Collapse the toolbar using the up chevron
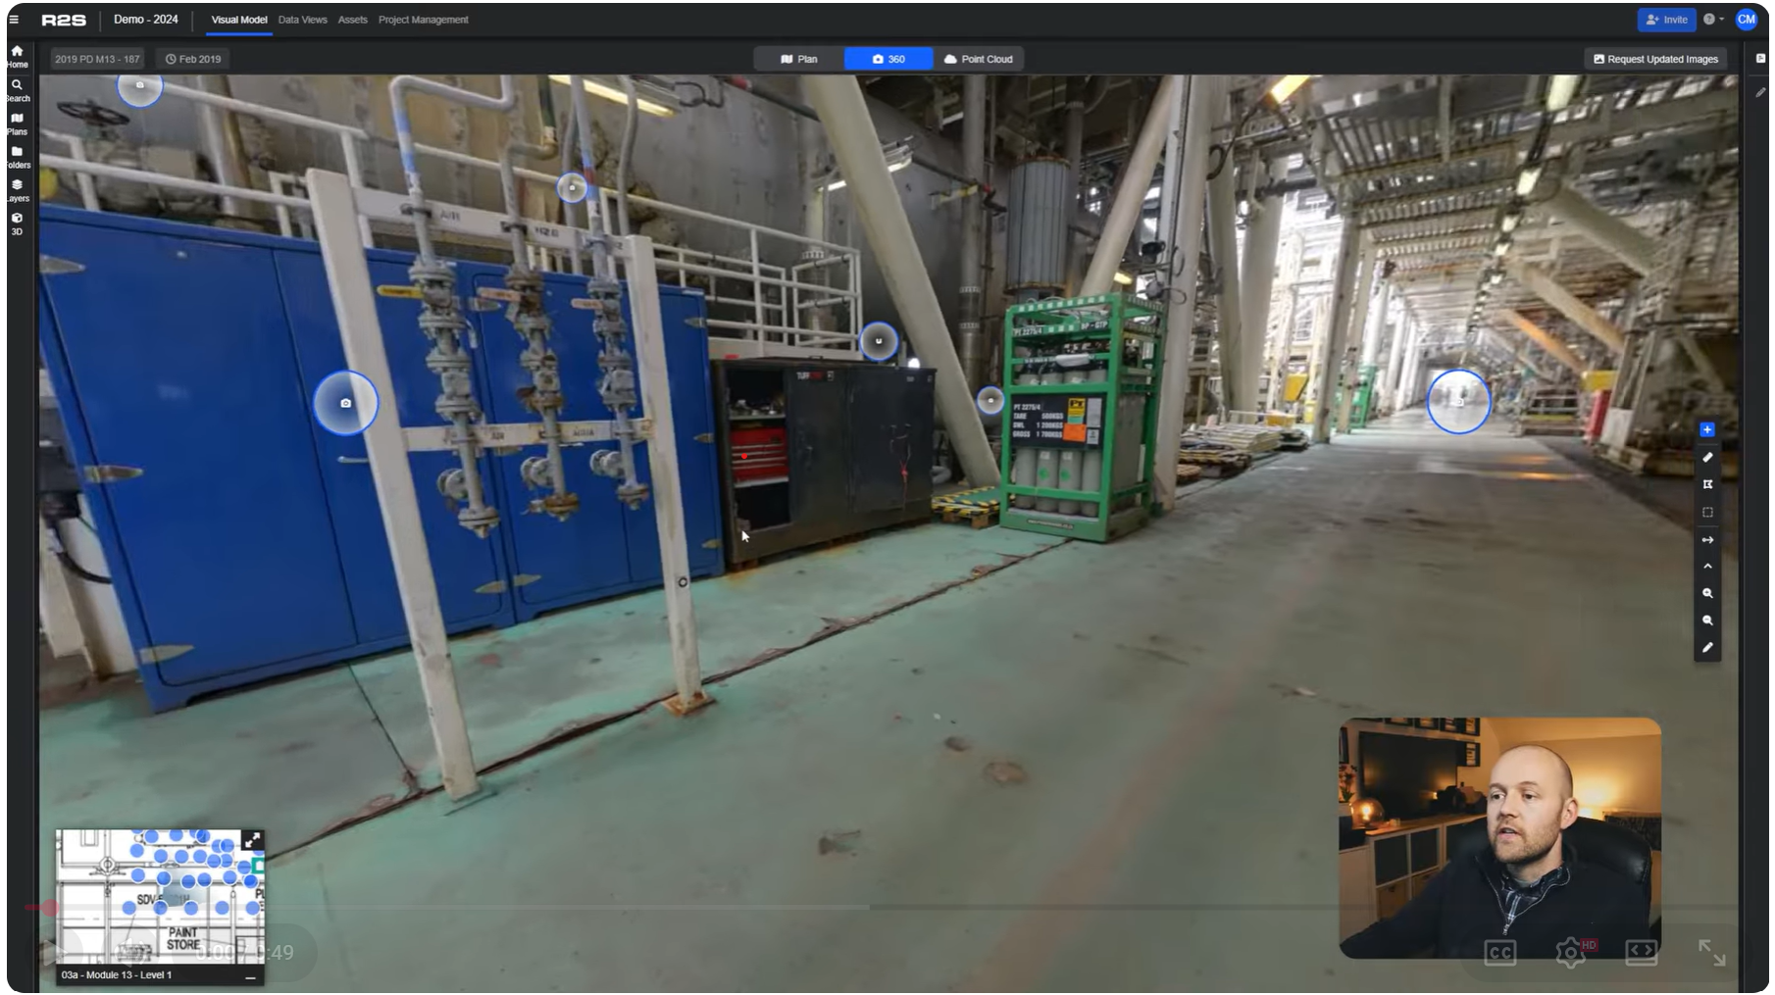 point(1707,567)
